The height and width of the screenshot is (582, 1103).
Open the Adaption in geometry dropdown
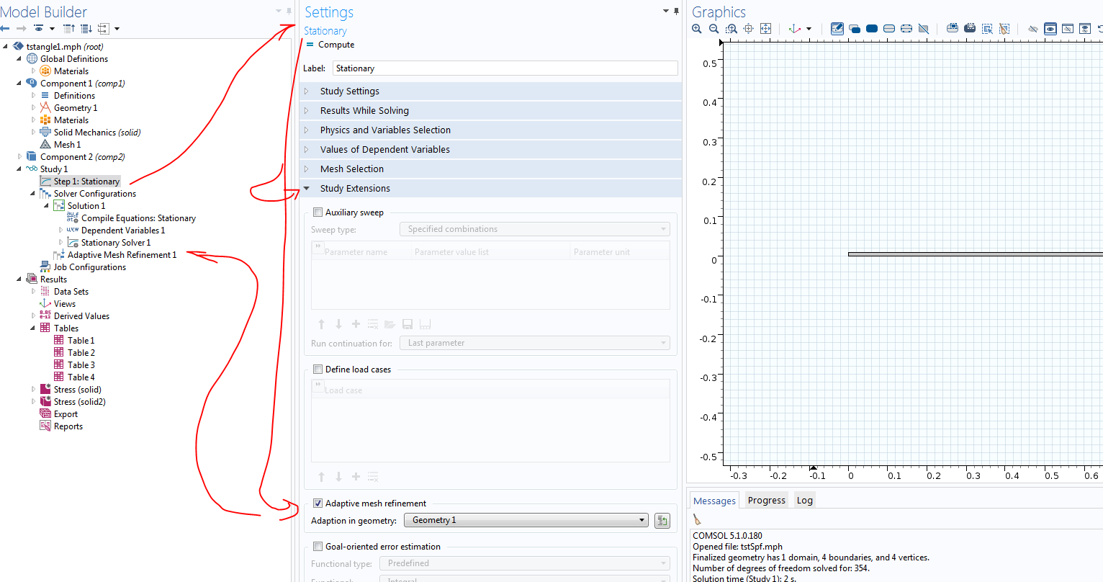coord(526,520)
